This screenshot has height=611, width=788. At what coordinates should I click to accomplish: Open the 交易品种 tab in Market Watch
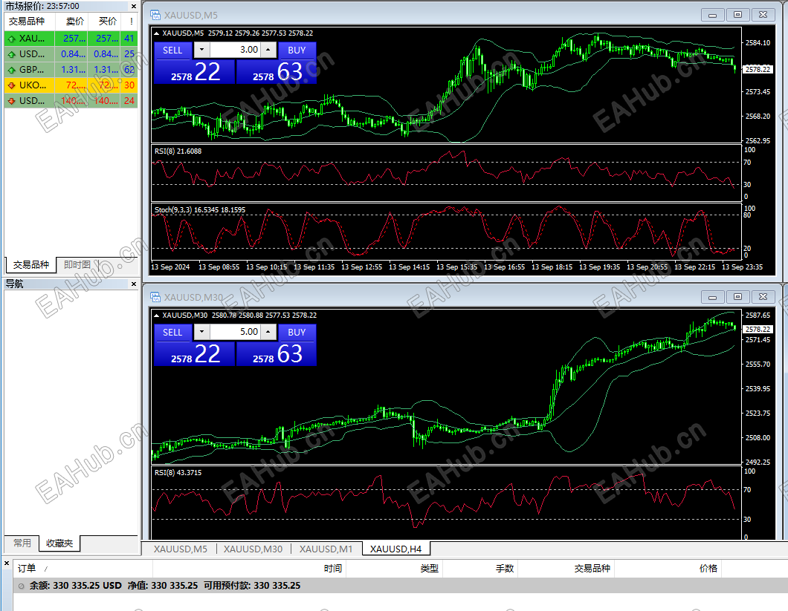30,264
